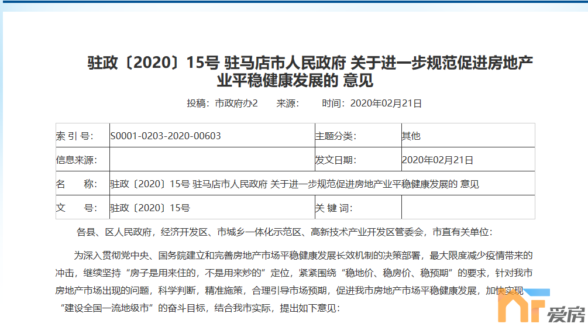Image resolution: width=588 pixels, height=327 pixels.
Task: Select the 投稿：市政府办2 text
Action: pos(222,103)
